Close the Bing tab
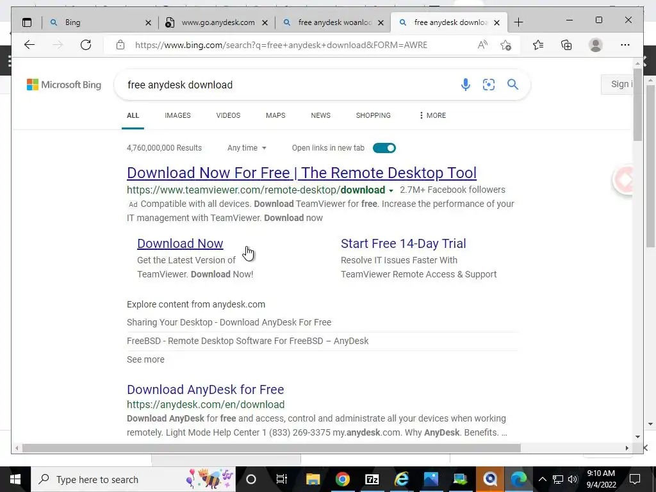This screenshot has height=492, width=656. (148, 22)
